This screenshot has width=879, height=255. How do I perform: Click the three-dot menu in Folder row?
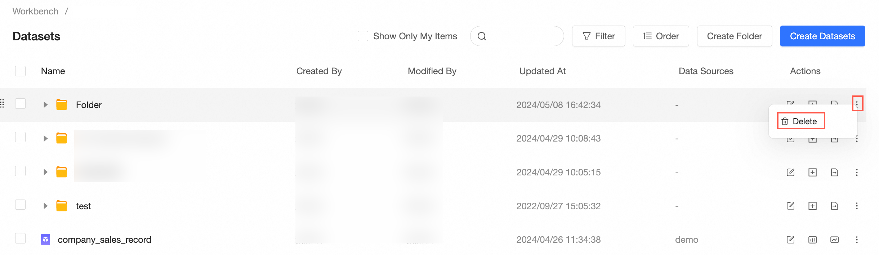click(857, 104)
